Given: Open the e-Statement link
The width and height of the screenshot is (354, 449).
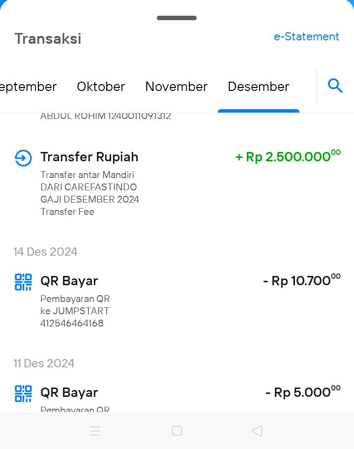Looking at the screenshot, I should (306, 36).
